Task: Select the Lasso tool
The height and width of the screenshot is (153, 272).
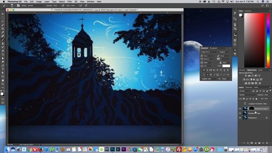Action: [3, 21]
